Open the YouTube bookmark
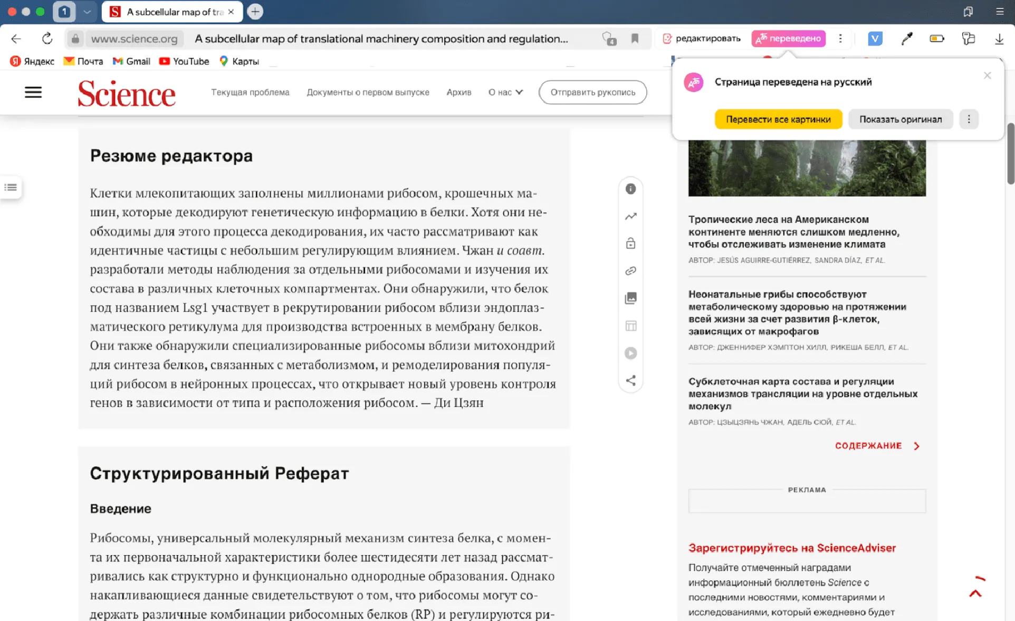 (x=184, y=61)
